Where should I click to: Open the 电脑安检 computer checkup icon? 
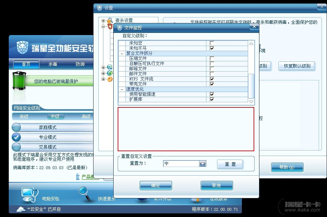coord(30,194)
